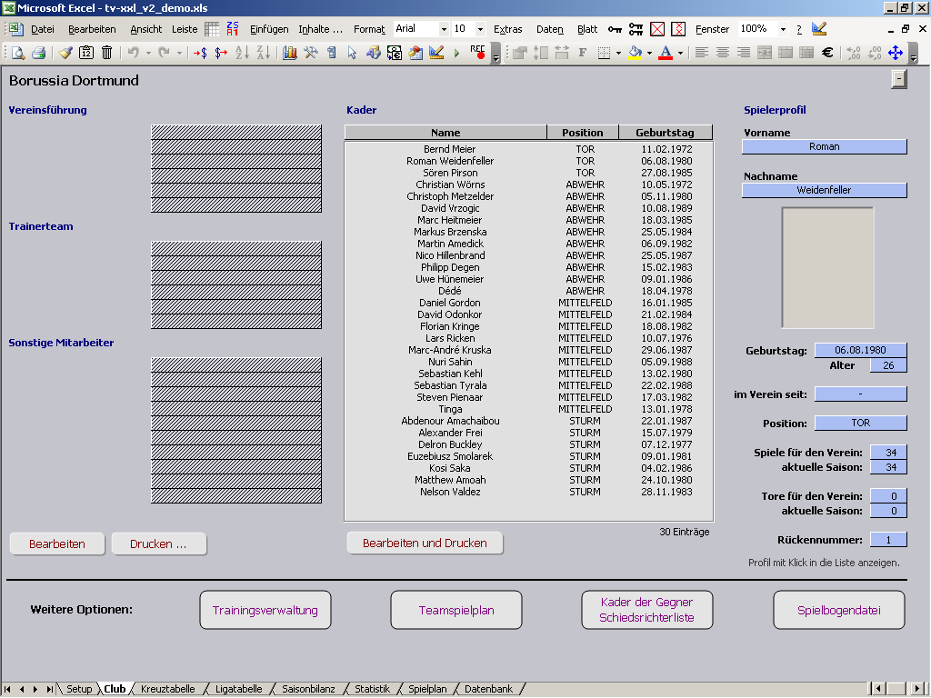
Task: Click the Bearbeiten und Drucken button
Action: [425, 543]
